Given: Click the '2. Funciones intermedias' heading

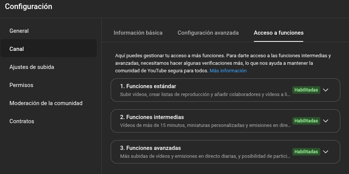Looking at the screenshot, I should 152,117.
